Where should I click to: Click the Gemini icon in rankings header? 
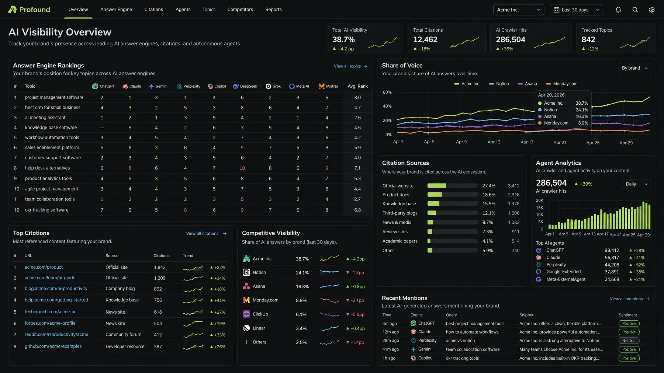tap(151, 86)
